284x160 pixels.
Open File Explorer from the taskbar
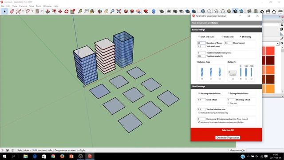coord(26,156)
